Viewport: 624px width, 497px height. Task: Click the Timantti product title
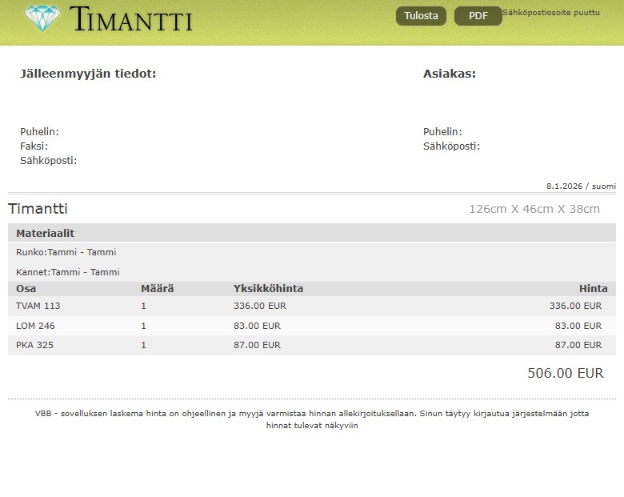point(38,209)
